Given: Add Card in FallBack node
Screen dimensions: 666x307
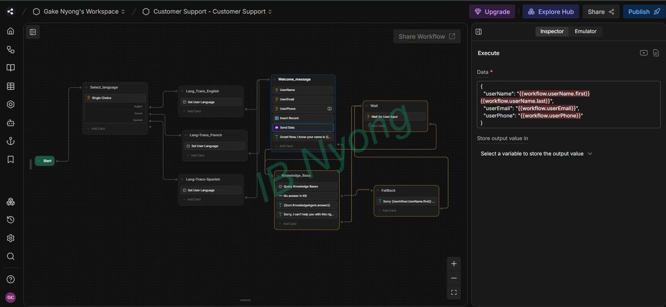Looking at the screenshot, I should pyautogui.click(x=389, y=211).
